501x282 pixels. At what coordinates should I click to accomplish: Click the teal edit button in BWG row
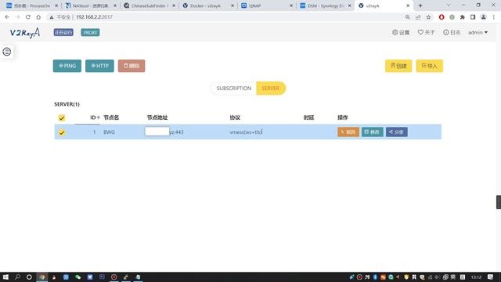373,132
